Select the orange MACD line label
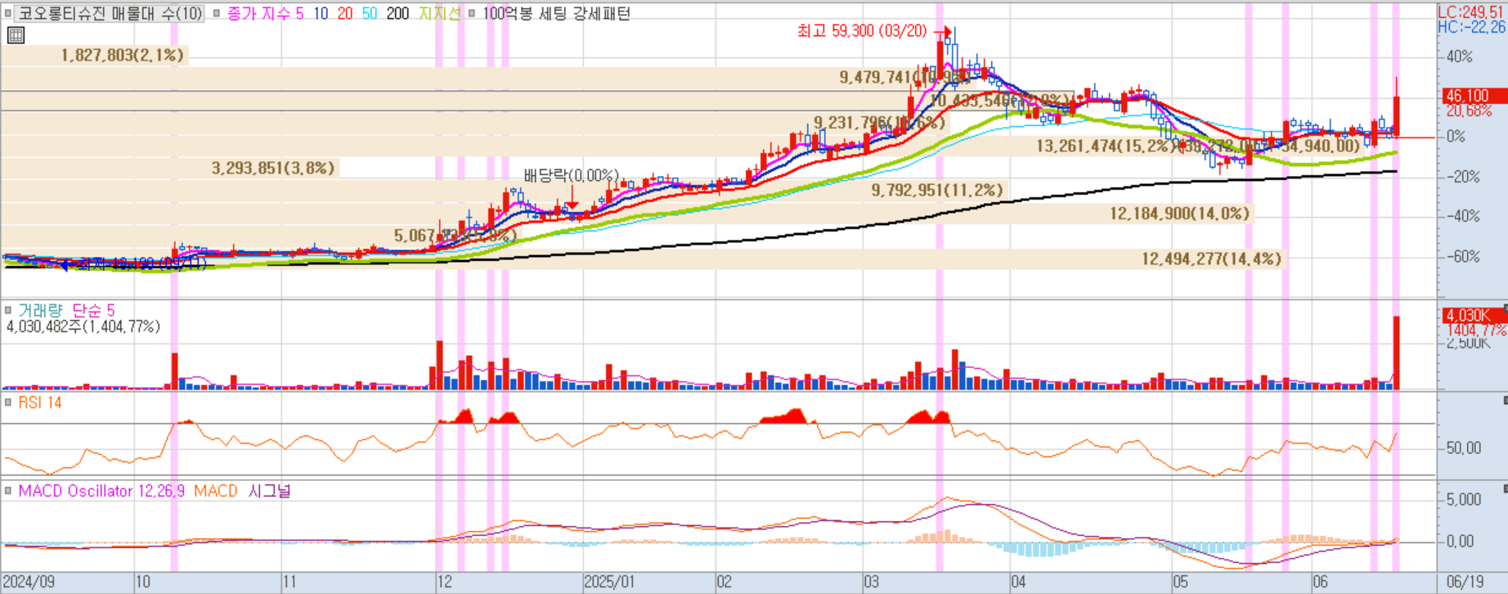Image resolution: width=1508 pixels, height=594 pixels. (x=215, y=491)
